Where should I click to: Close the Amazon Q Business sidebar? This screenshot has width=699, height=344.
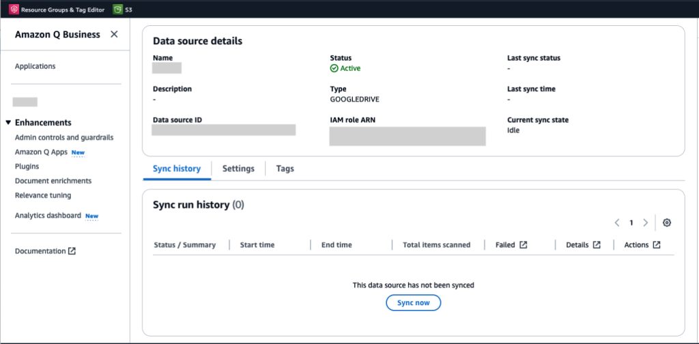point(114,34)
